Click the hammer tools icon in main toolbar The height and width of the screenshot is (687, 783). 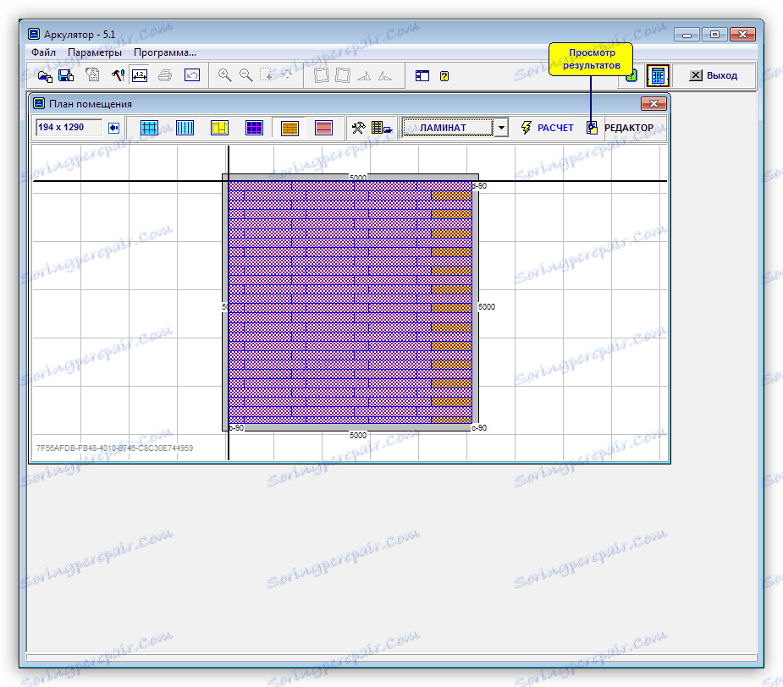[x=118, y=75]
